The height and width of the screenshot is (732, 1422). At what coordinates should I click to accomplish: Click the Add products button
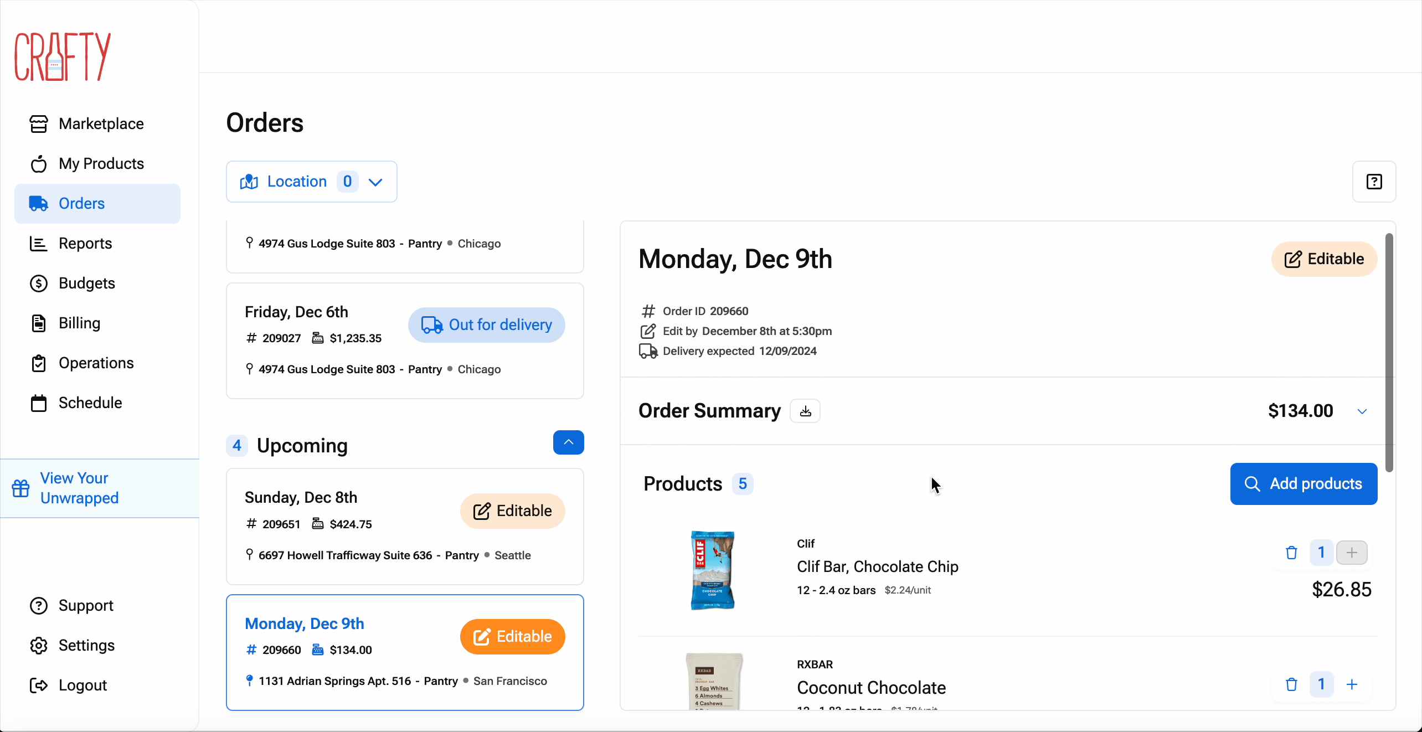pos(1303,484)
